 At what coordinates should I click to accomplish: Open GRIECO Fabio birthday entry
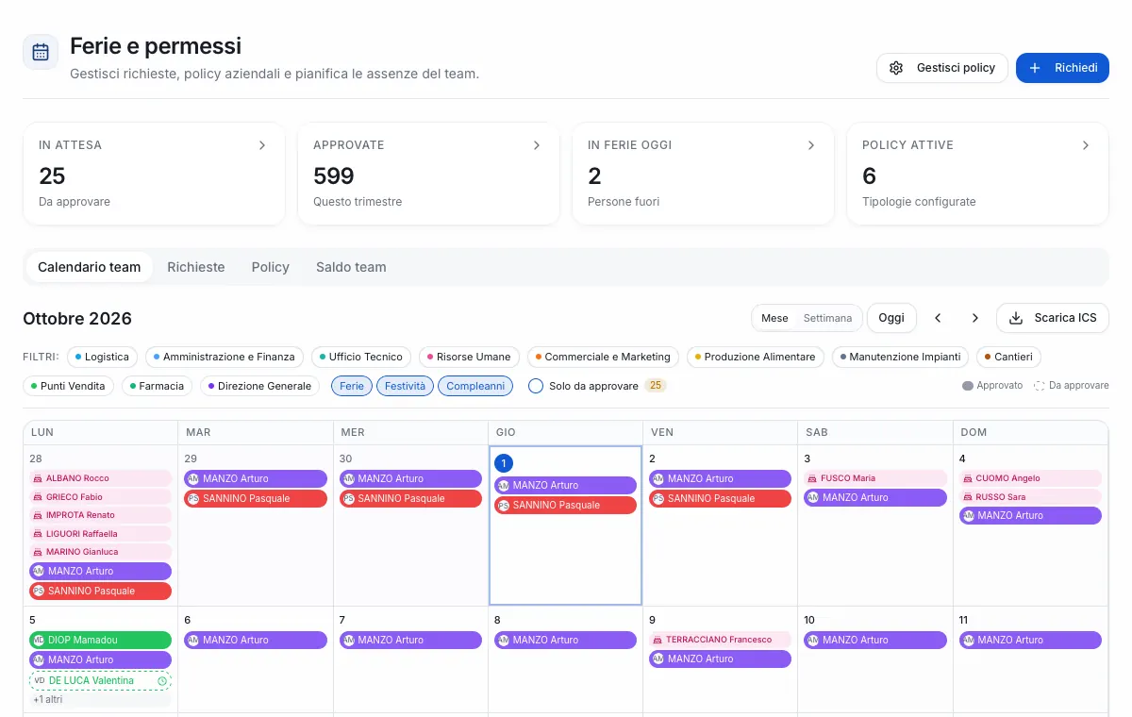pos(101,497)
